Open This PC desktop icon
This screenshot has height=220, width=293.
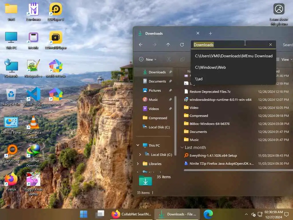[11, 40]
